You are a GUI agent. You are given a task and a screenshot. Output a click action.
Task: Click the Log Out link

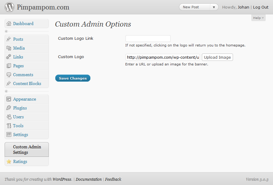(261, 7)
